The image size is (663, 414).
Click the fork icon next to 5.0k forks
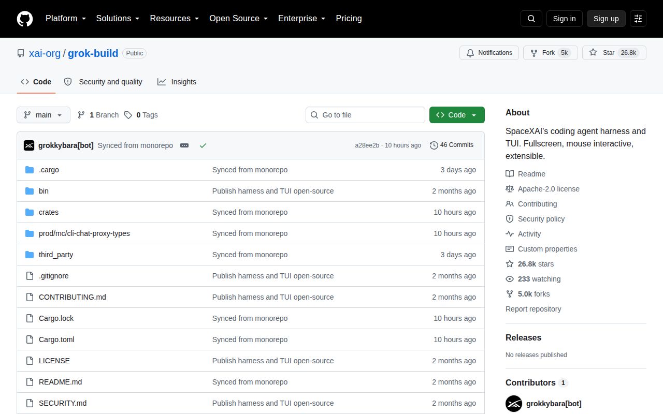coord(510,294)
